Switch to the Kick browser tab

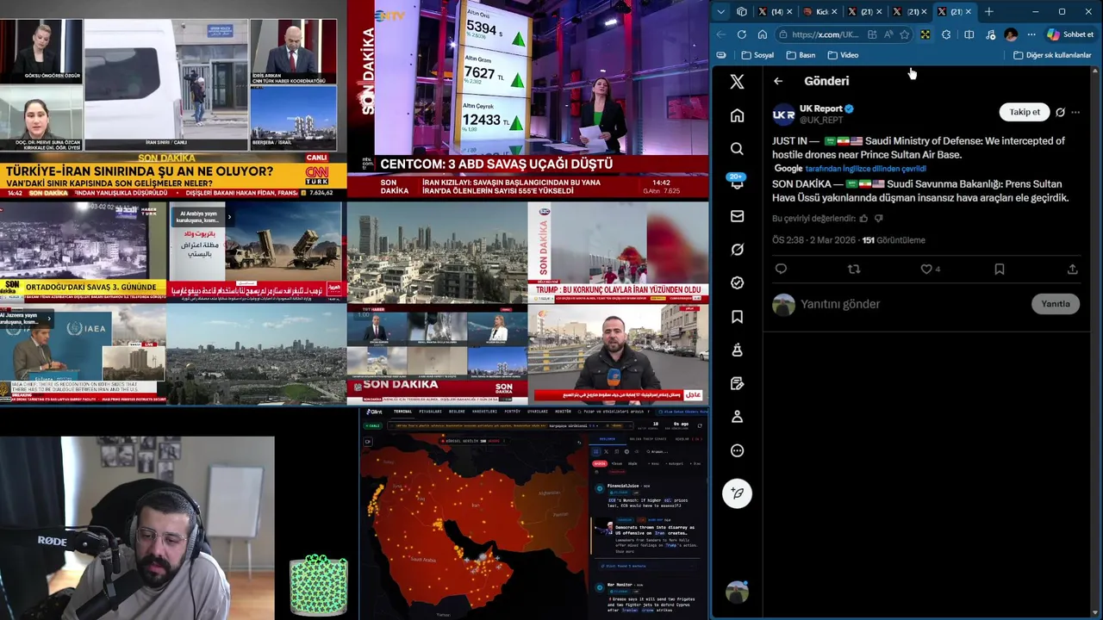pyautogui.click(x=820, y=12)
